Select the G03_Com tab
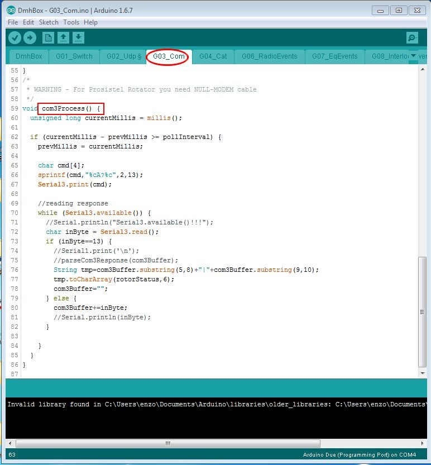 (169, 56)
